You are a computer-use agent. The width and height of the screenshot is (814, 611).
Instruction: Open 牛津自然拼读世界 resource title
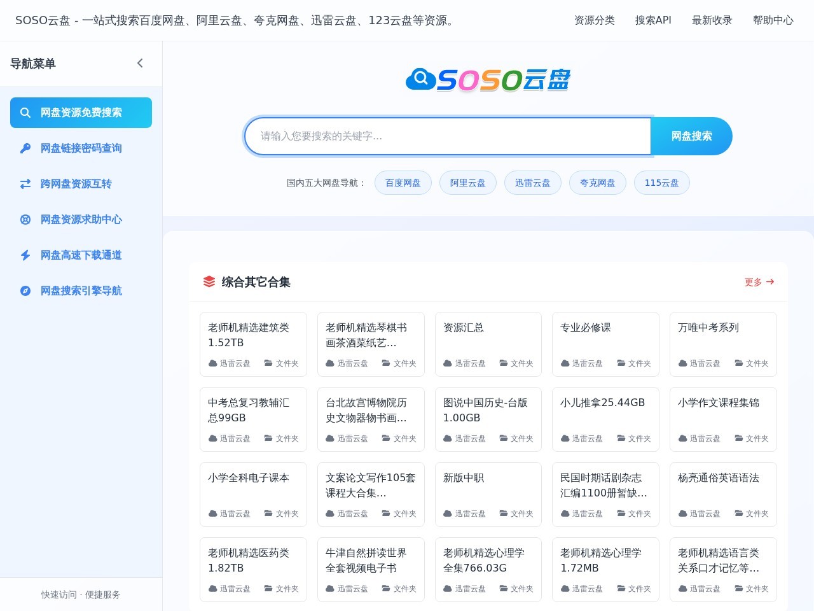[366, 560]
